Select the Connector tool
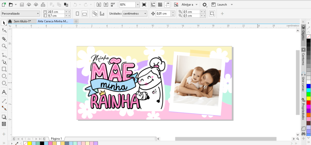This screenshot has width=311, height=145. [4, 108]
